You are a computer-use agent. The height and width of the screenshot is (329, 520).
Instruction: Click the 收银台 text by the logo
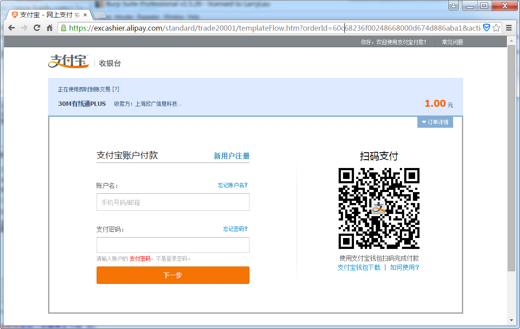coord(110,63)
